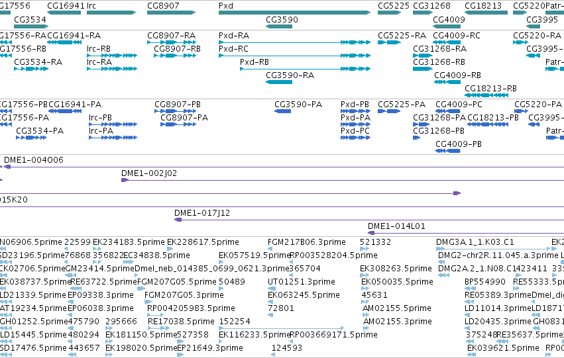Click the CG3590 gene bar

(x=279, y=26)
